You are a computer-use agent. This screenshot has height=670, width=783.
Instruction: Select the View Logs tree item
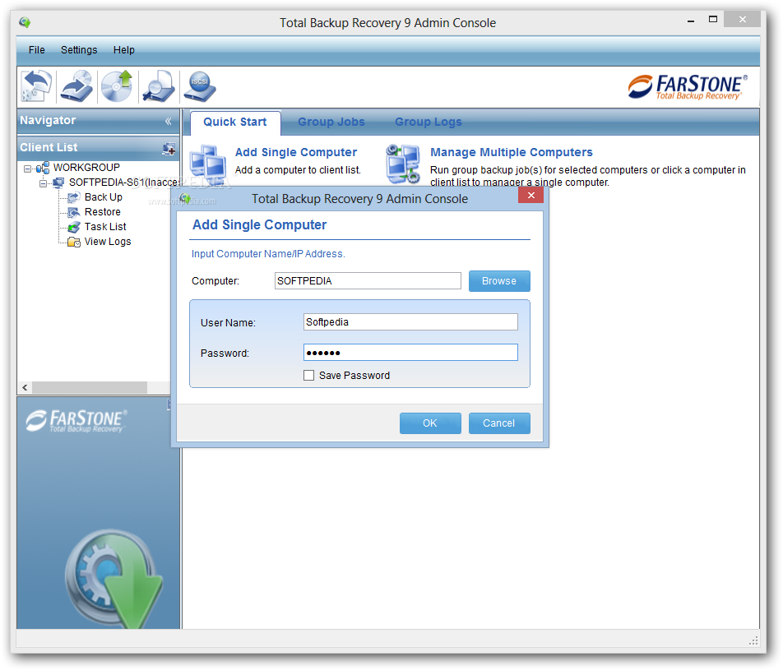(x=108, y=242)
